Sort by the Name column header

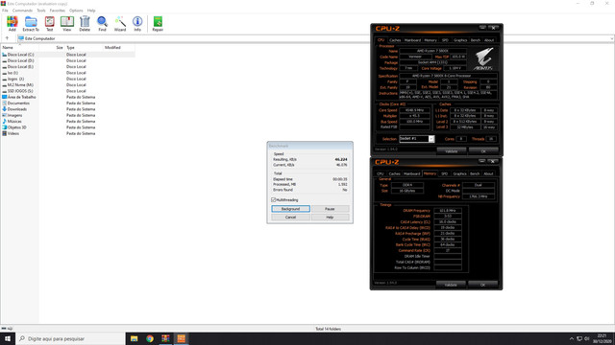coord(19,47)
